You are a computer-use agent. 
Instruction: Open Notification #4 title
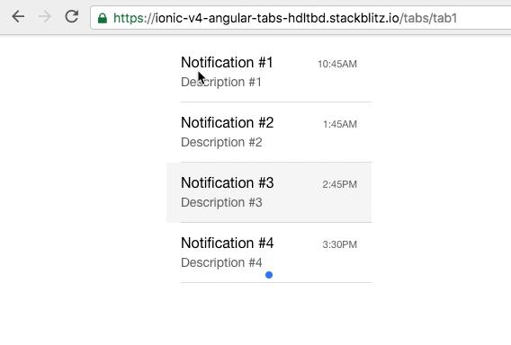pos(227,243)
